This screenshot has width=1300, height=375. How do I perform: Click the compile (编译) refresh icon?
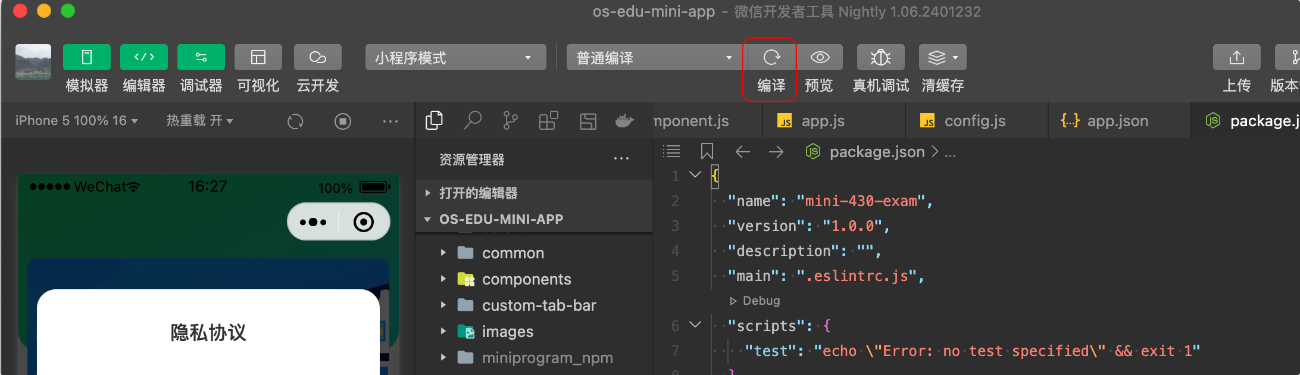[x=771, y=57]
